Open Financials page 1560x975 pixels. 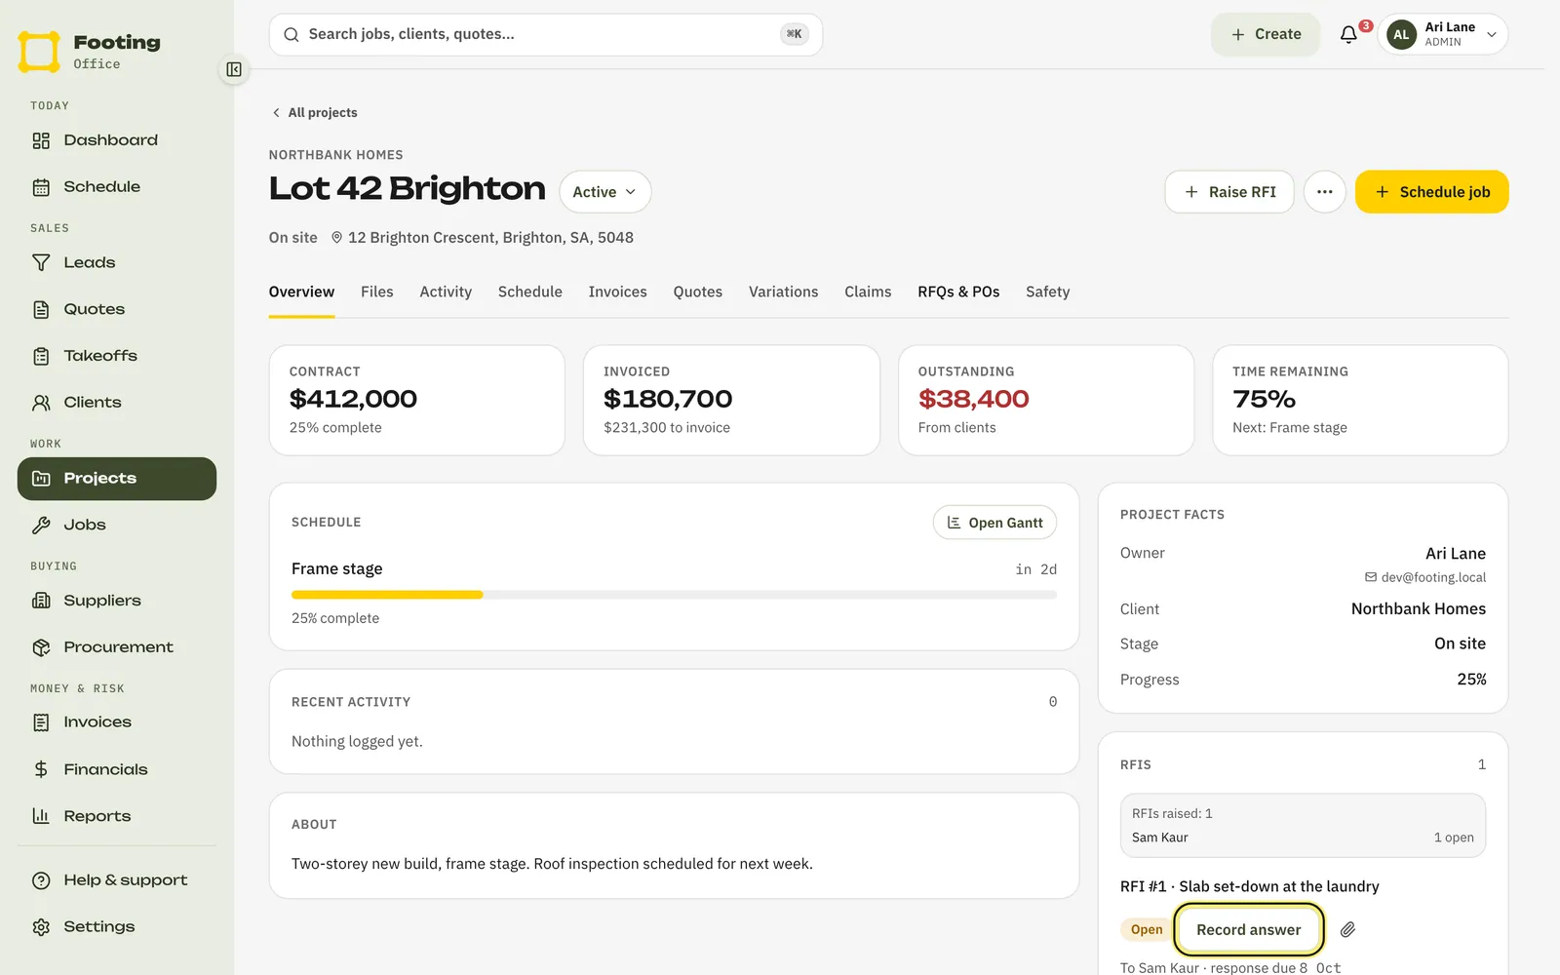[x=117, y=769]
